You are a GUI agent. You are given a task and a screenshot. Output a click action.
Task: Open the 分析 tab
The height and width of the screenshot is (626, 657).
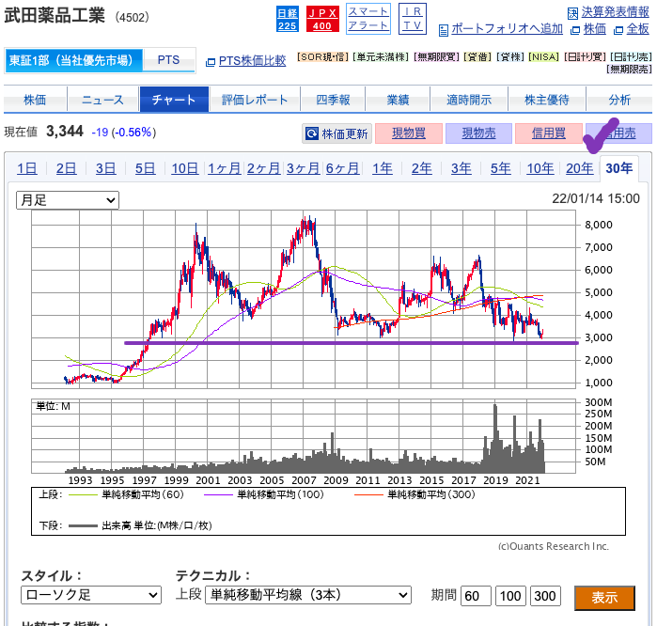tap(619, 100)
